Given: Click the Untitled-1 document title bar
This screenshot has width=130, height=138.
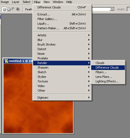Looking at the screenshot, I should [x=18, y=61].
